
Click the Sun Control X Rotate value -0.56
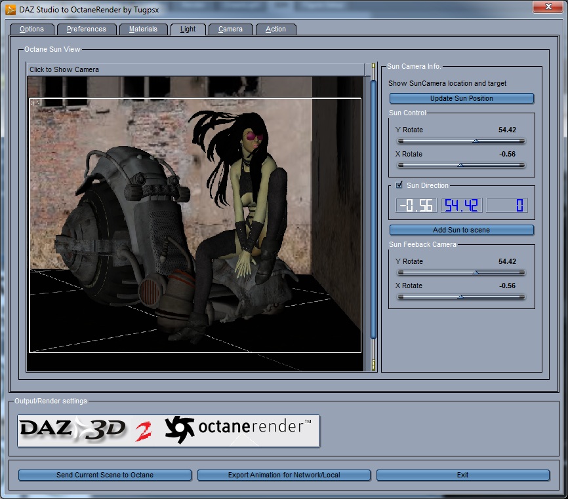pos(508,154)
